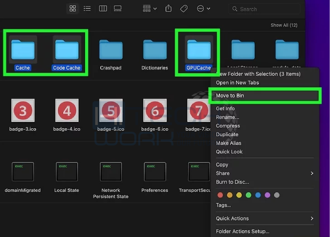Image resolution: width=330 pixels, height=237 pixels.
Task: Click the Search field
Action: click(x=264, y=9)
